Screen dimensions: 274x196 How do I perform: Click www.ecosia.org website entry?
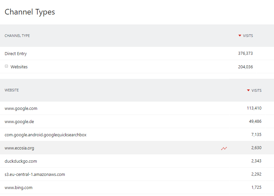pyautogui.click(x=19, y=148)
